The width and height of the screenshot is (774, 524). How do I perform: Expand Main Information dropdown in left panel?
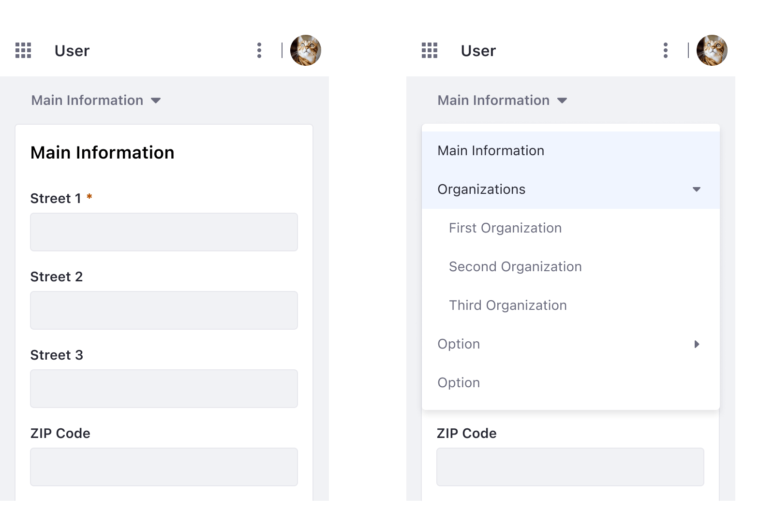(96, 101)
